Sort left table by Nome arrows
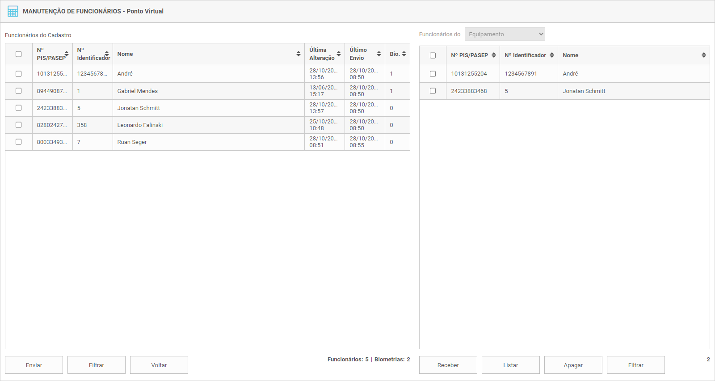The width and height of the screenshot is (715, 381). click(x=298, y=54)
